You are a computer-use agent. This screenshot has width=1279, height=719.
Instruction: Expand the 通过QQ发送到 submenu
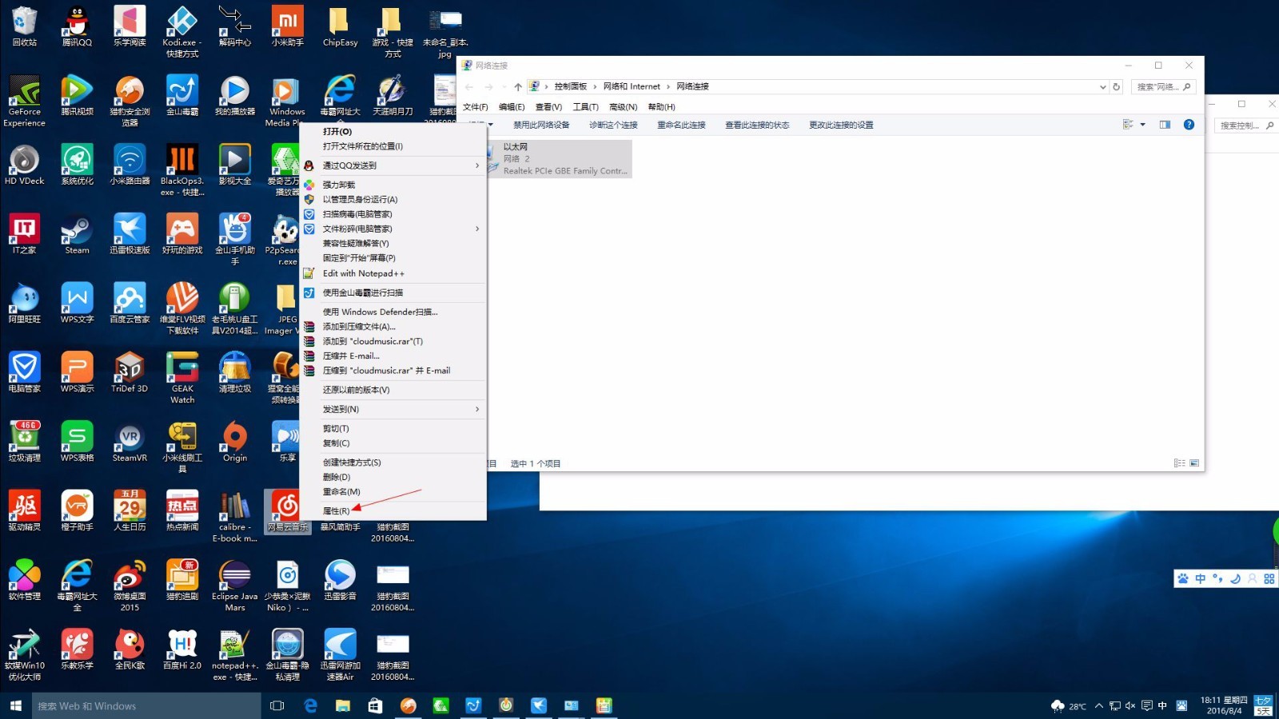tap(392, 165)
